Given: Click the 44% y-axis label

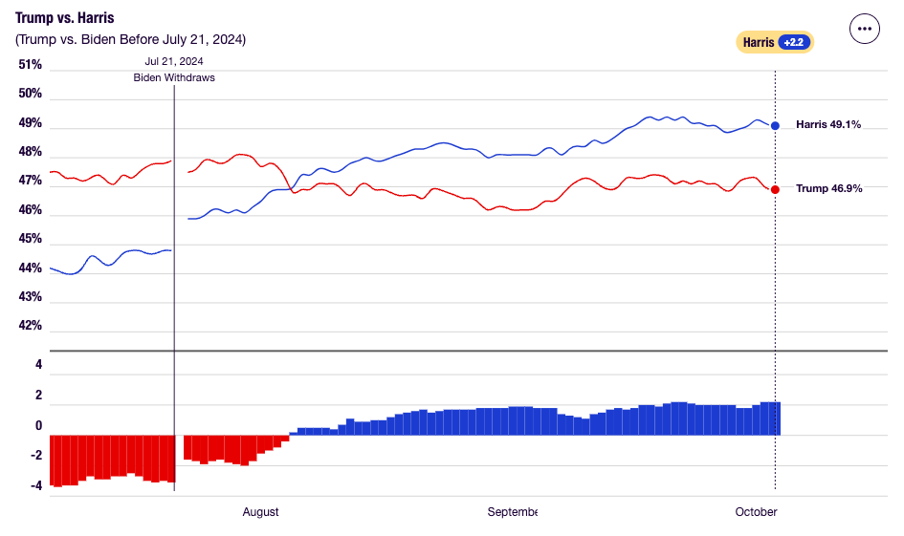Looking at the screenshot, I should [x=30, y=268].
